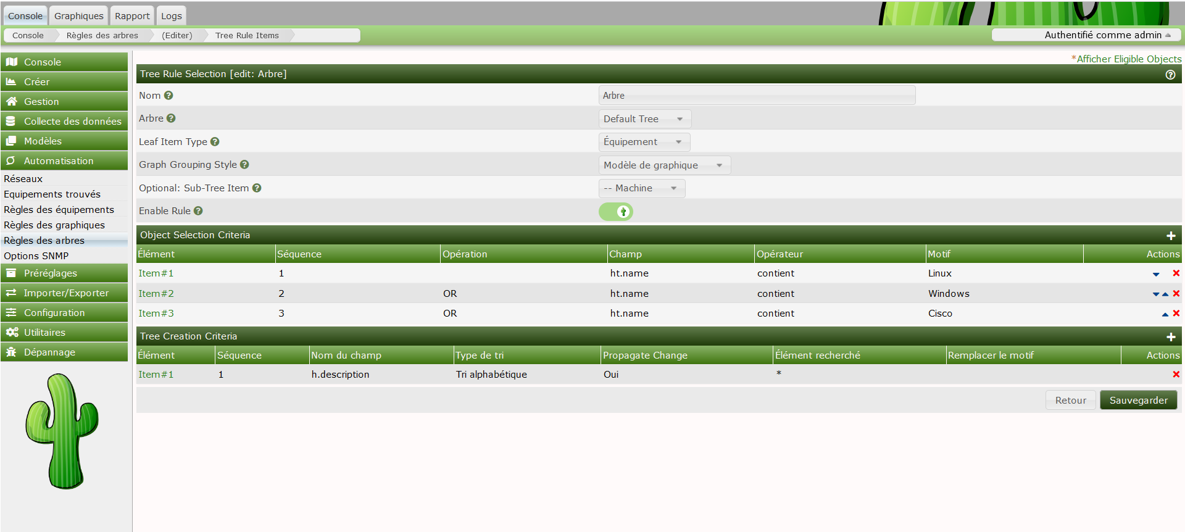Click the add icon for Tree Creation Criteria
1185x532 pixels.
[x=1170, y=337]
